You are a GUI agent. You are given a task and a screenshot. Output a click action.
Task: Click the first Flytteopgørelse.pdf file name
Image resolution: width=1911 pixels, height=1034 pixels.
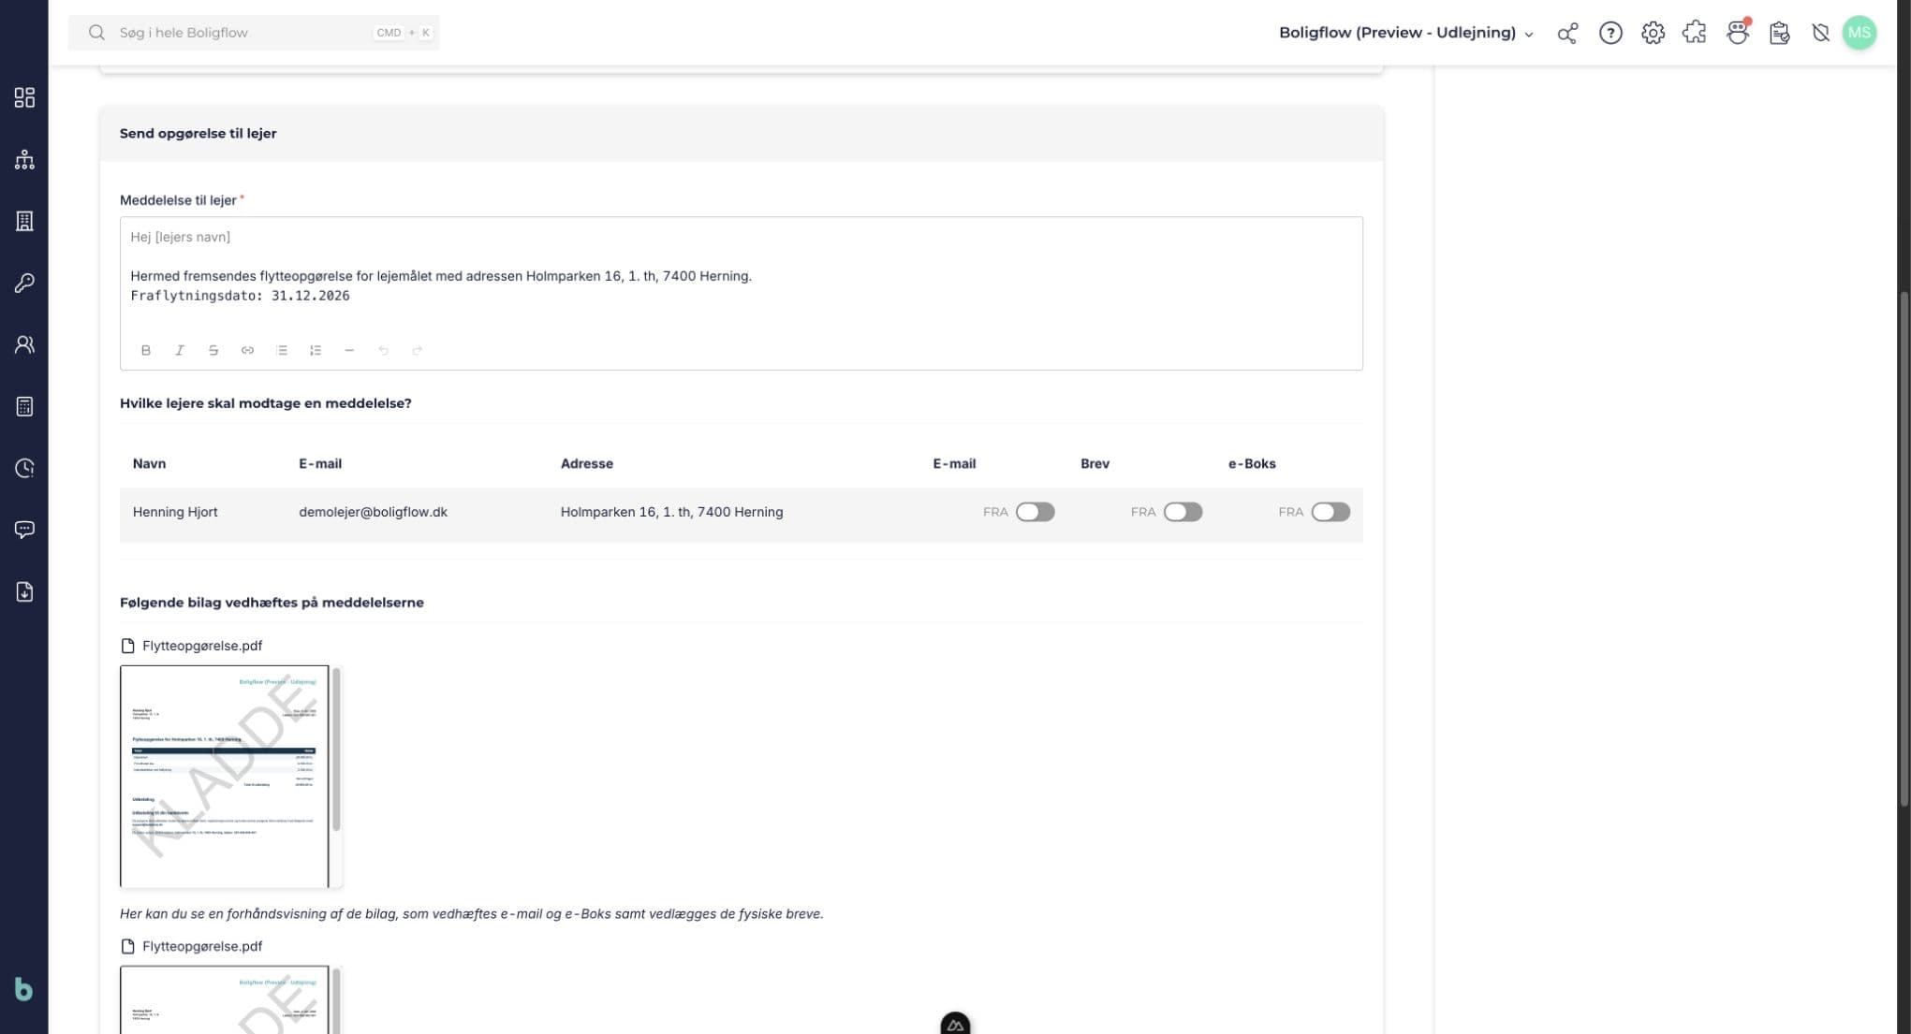click(x=201, y=646)
